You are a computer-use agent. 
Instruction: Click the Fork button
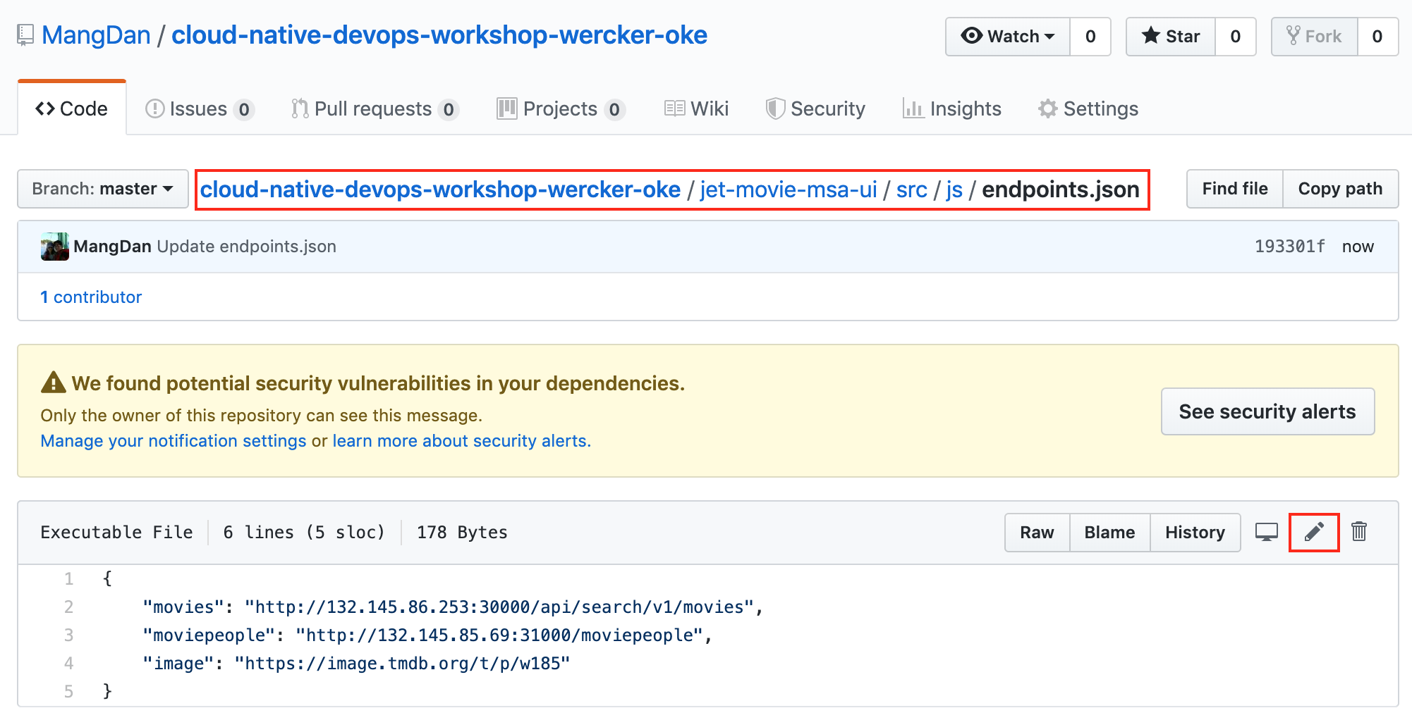(1315, 36)
